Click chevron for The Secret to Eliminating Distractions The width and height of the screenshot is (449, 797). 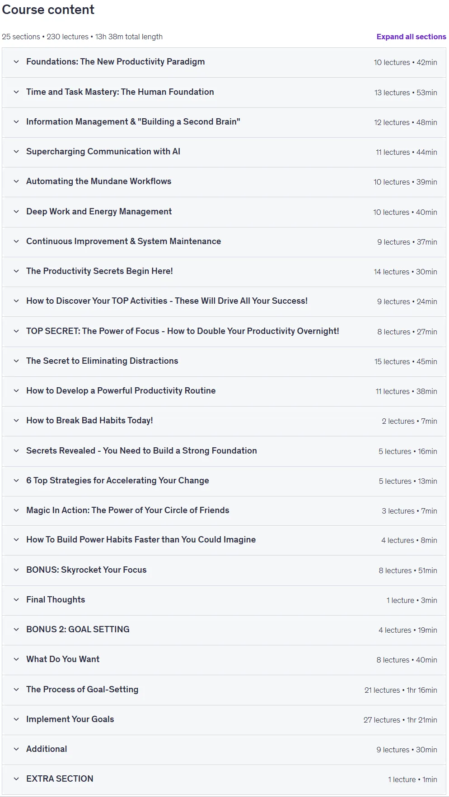(x=16, y=361)
